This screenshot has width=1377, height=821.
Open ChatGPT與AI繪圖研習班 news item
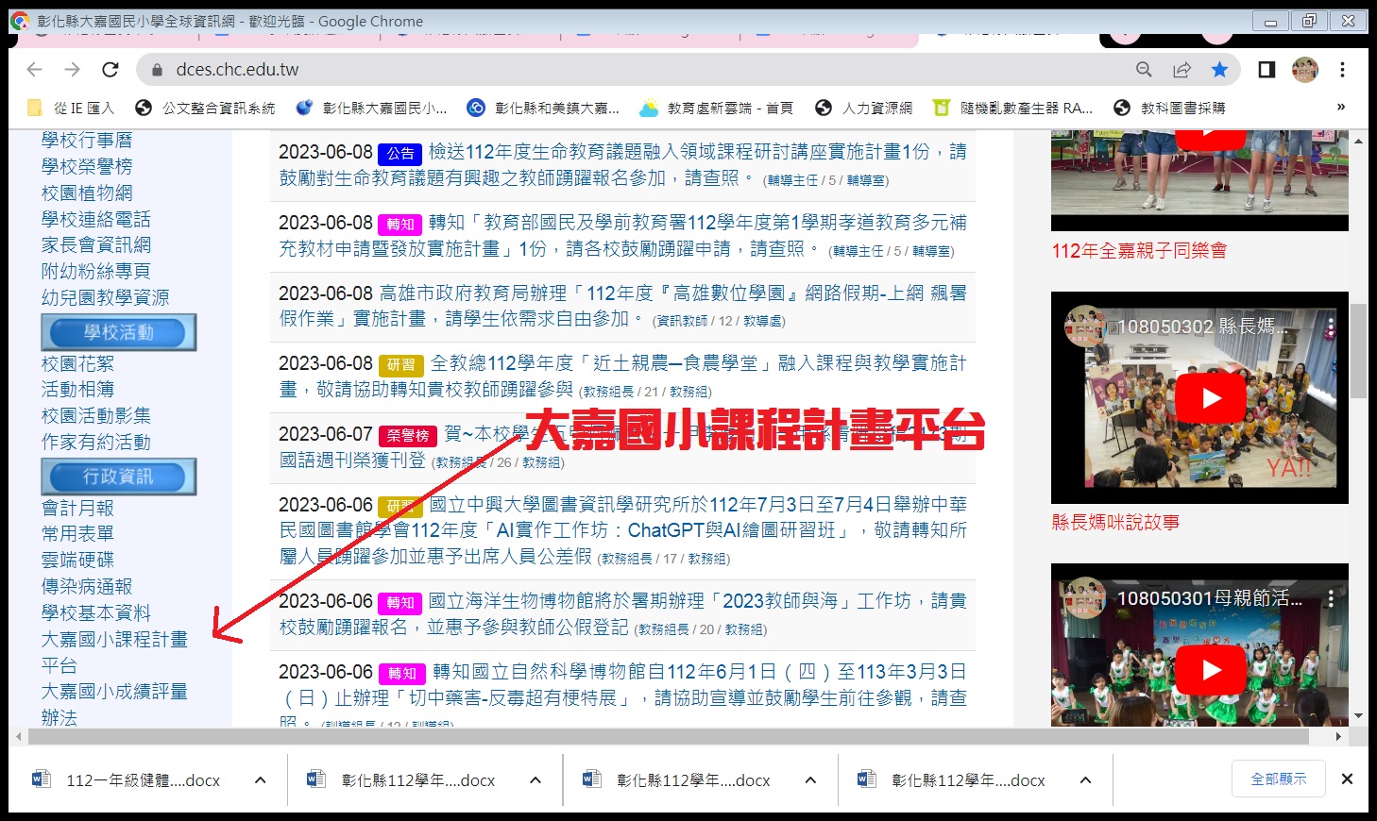(x=622, y=530)
